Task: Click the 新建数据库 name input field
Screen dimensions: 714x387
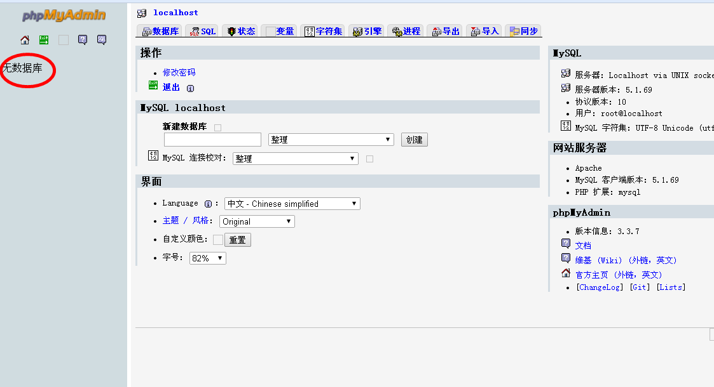Action: [212, 140]
